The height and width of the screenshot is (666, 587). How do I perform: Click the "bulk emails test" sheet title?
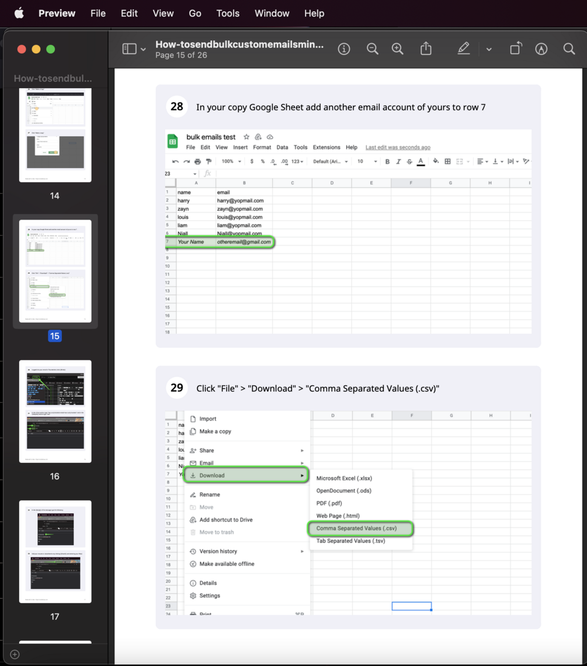click(211, 137)
